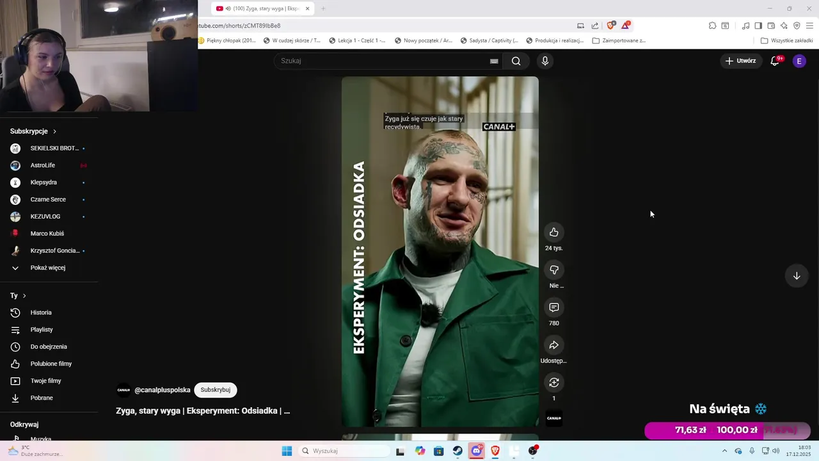Open bookmark Nowy początek

423,40
